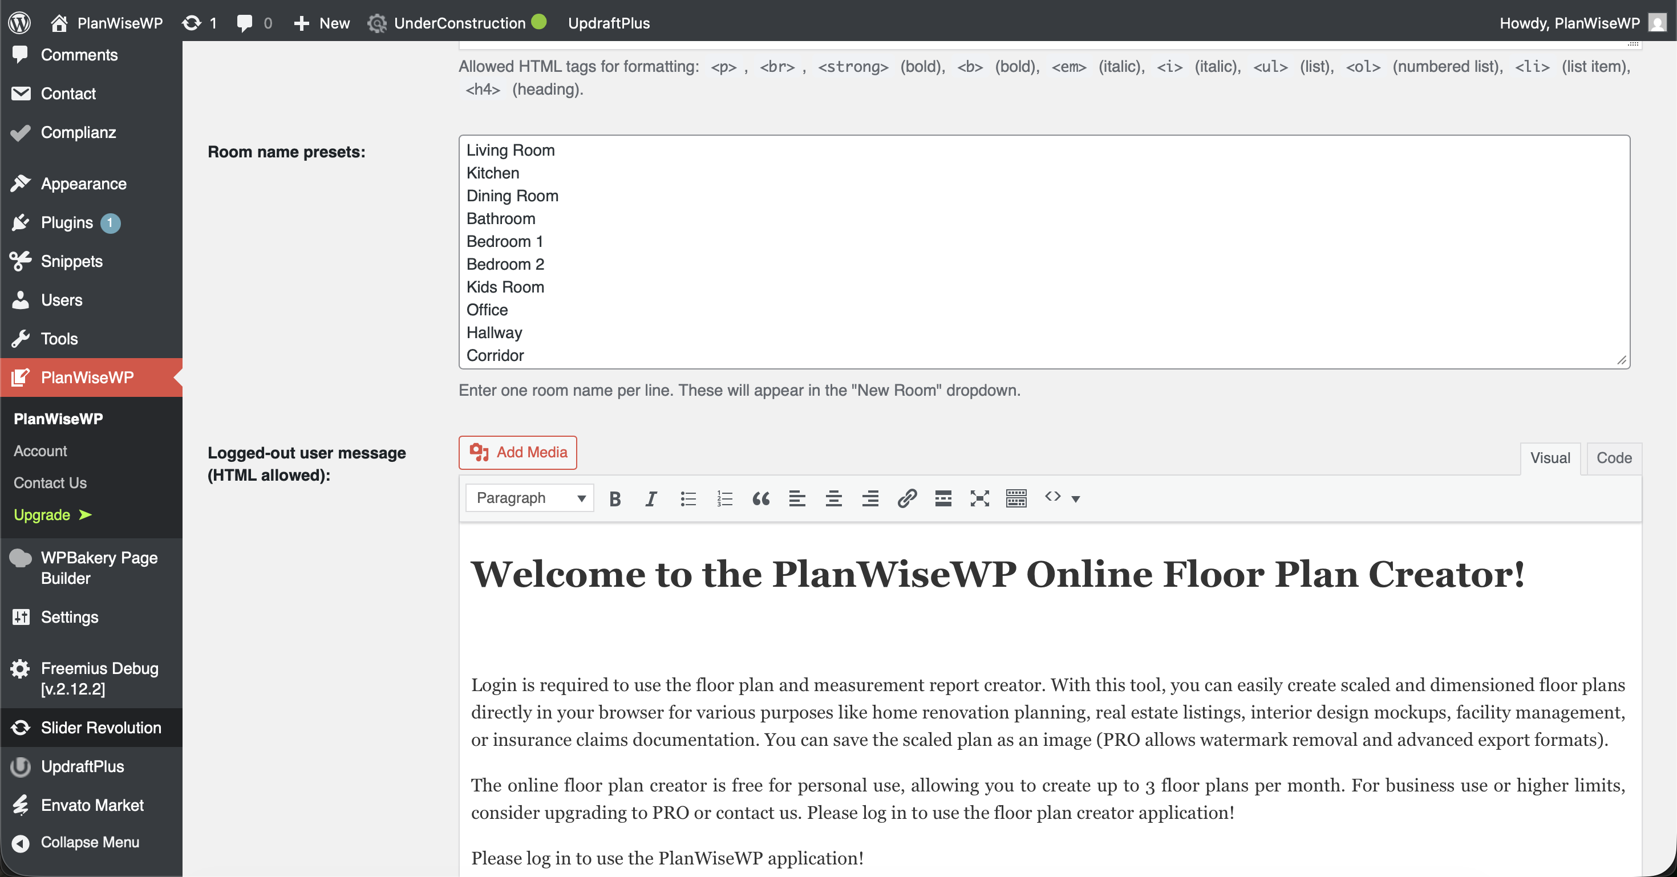This screenshot has width=1677, height=877.
Task: Toggle the toolbar toggle (kitchen sink) icon
Action: point(1015,498)
